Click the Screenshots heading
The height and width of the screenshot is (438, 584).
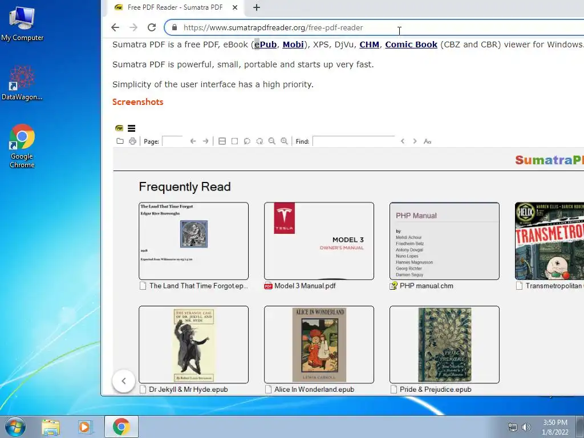[x=138, y=102]
